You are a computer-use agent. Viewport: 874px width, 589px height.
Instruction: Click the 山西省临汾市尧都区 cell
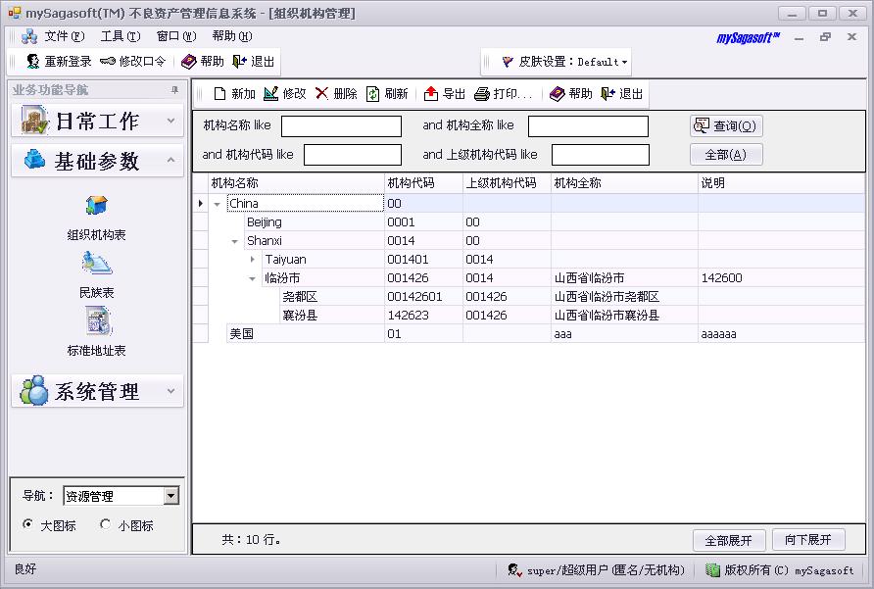[x=624, y=296]
